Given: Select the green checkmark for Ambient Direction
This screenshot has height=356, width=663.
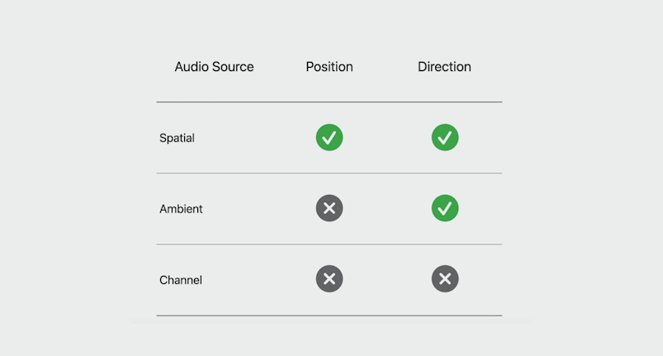Looking at the screenshot, I should [445, 208].
